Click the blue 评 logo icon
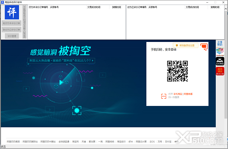Screen dimensions: 228x149 [x=12, y=13]
